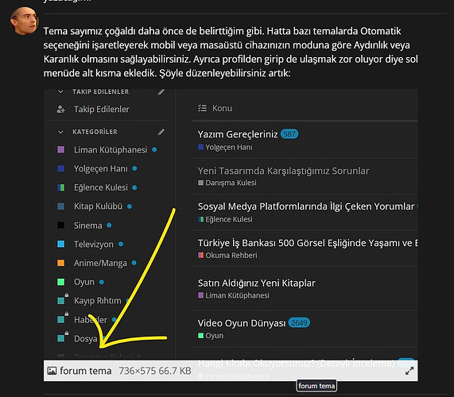Open topic Yeni Tasarımda Karşılaştığımız Sorunlar
454x397 pixels.
coord(283,171)
